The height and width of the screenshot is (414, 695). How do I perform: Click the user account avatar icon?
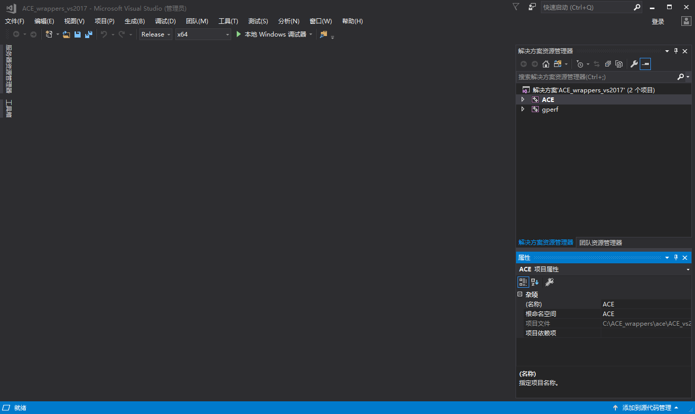tap(686, 21)
